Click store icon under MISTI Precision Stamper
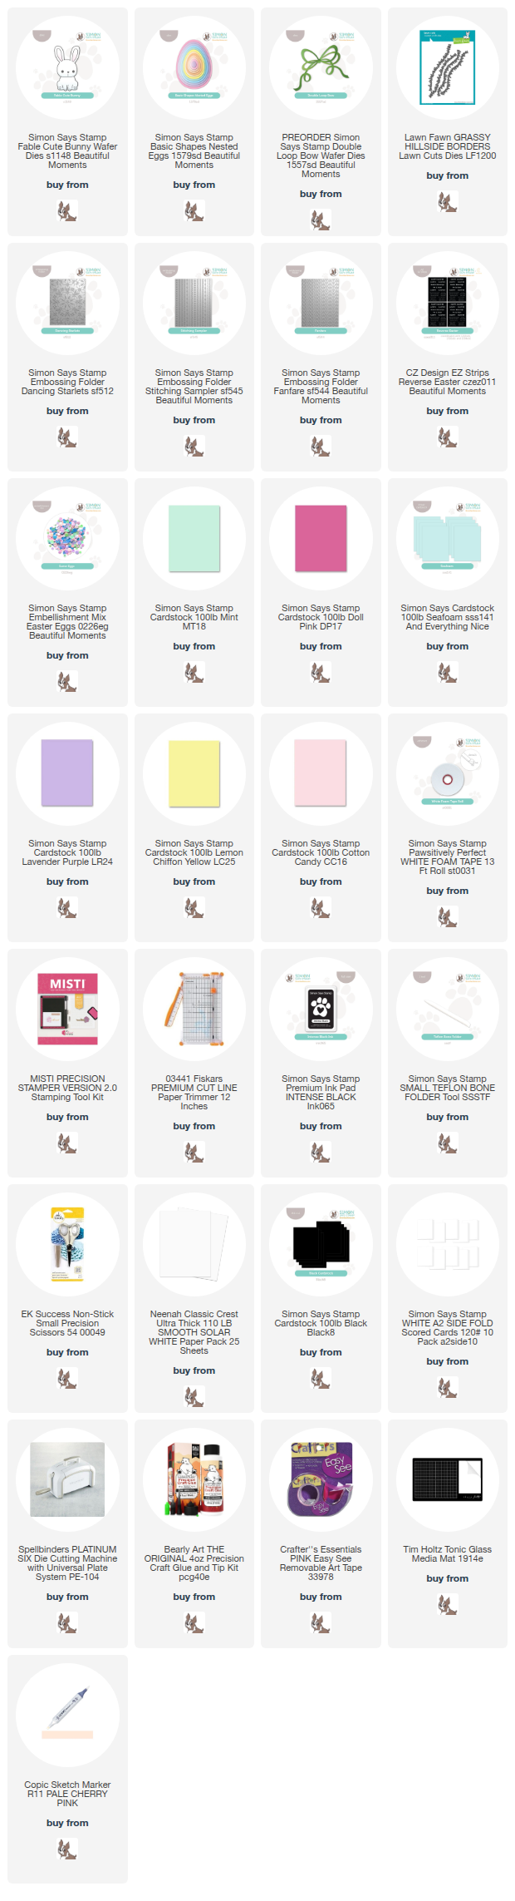The image size is (515, 1901). 67,1143
